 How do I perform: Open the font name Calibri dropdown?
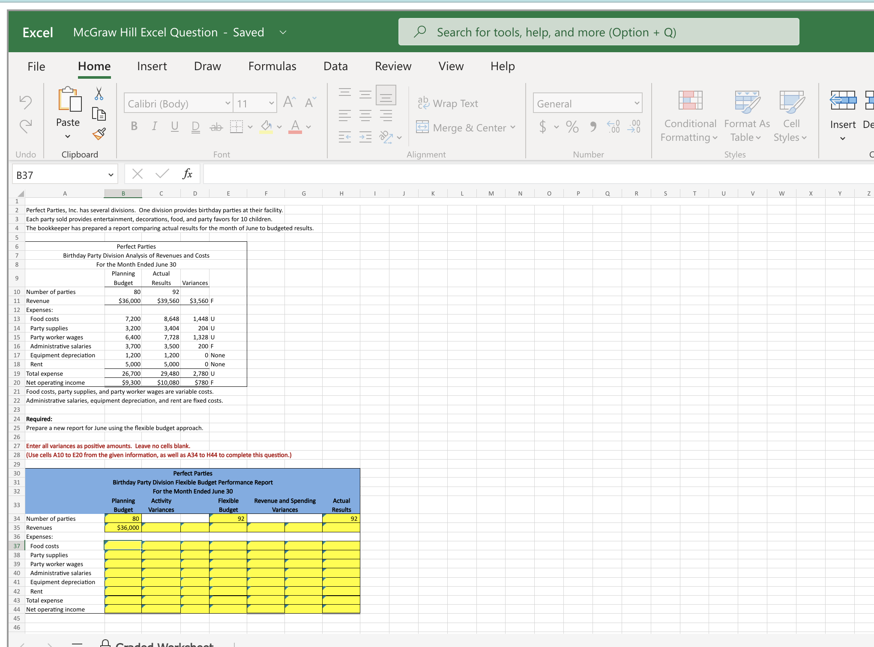227,104
